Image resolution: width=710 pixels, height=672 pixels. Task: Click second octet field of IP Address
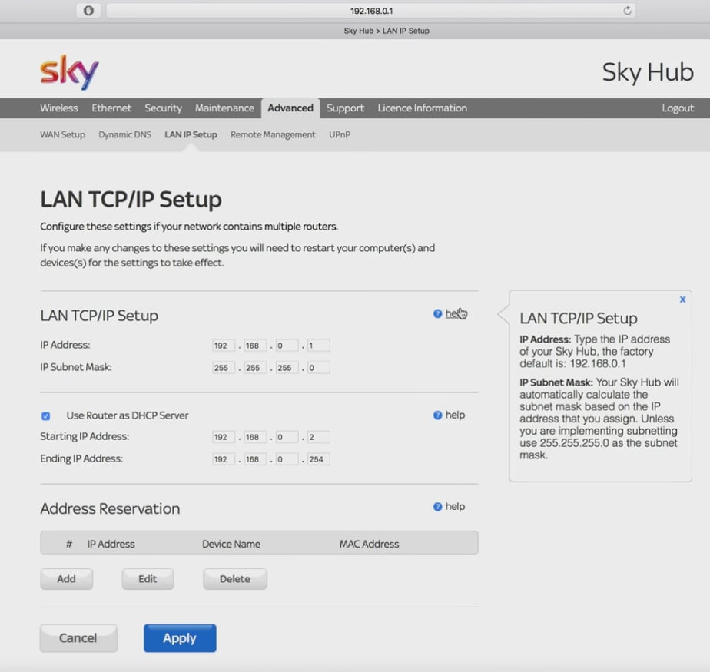pos(255,346)
